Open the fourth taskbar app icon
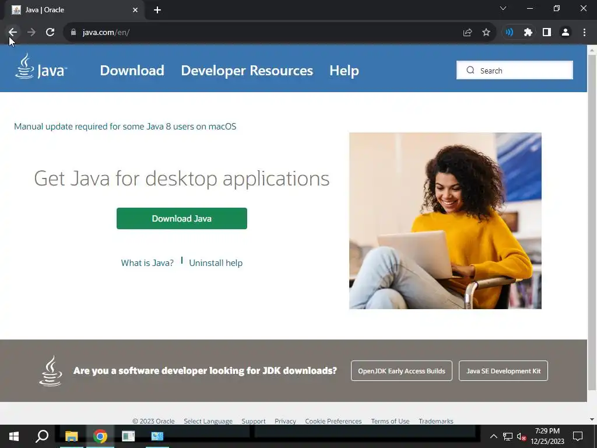 pos(157,436)
